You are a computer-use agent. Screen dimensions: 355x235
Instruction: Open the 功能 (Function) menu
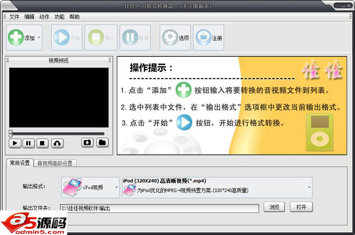tap(60, 17)
